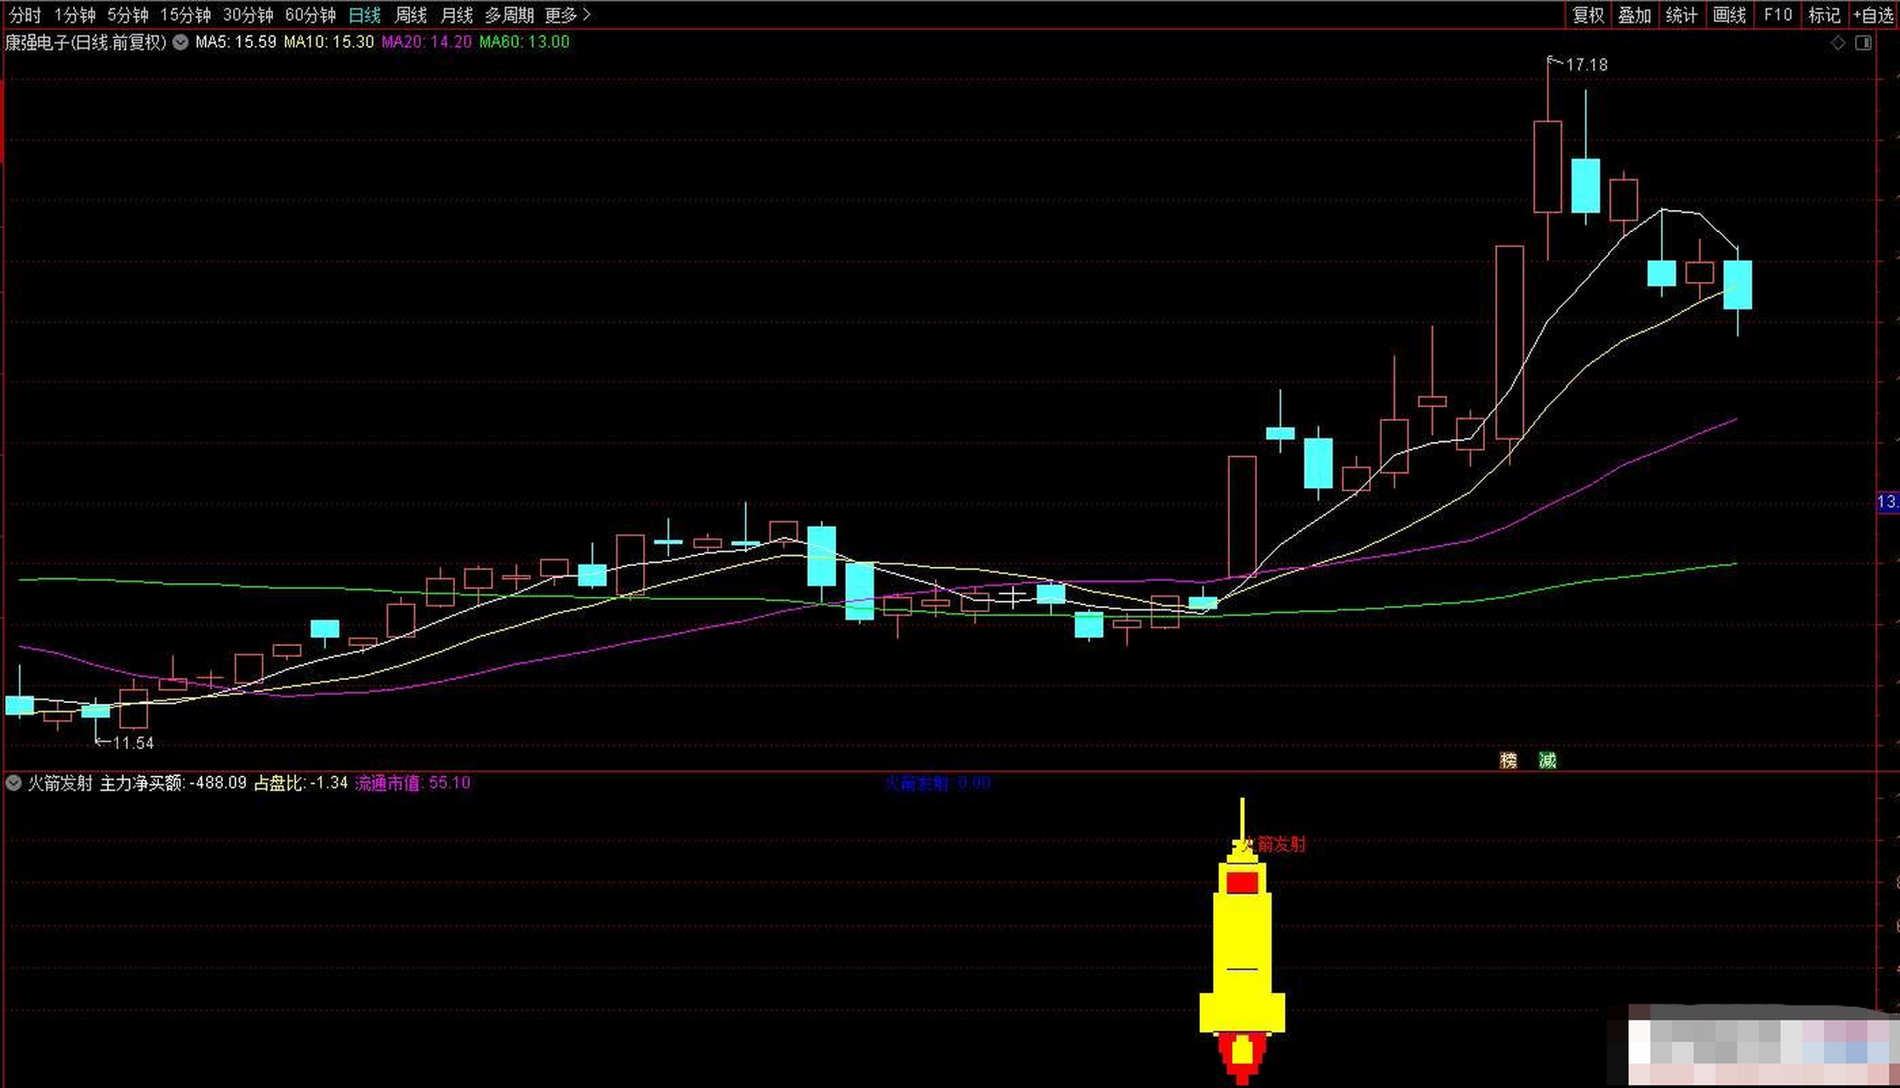Click the 标记 mark button
The image size is (1900, 1088).
click(1823, 14)
